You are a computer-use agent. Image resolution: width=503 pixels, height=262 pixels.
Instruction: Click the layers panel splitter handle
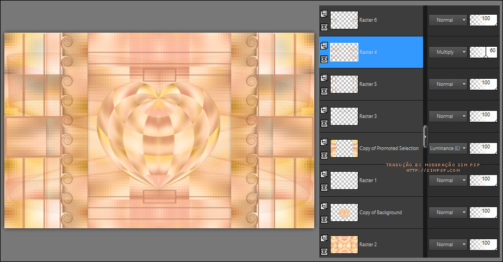[x=425, y=133]
